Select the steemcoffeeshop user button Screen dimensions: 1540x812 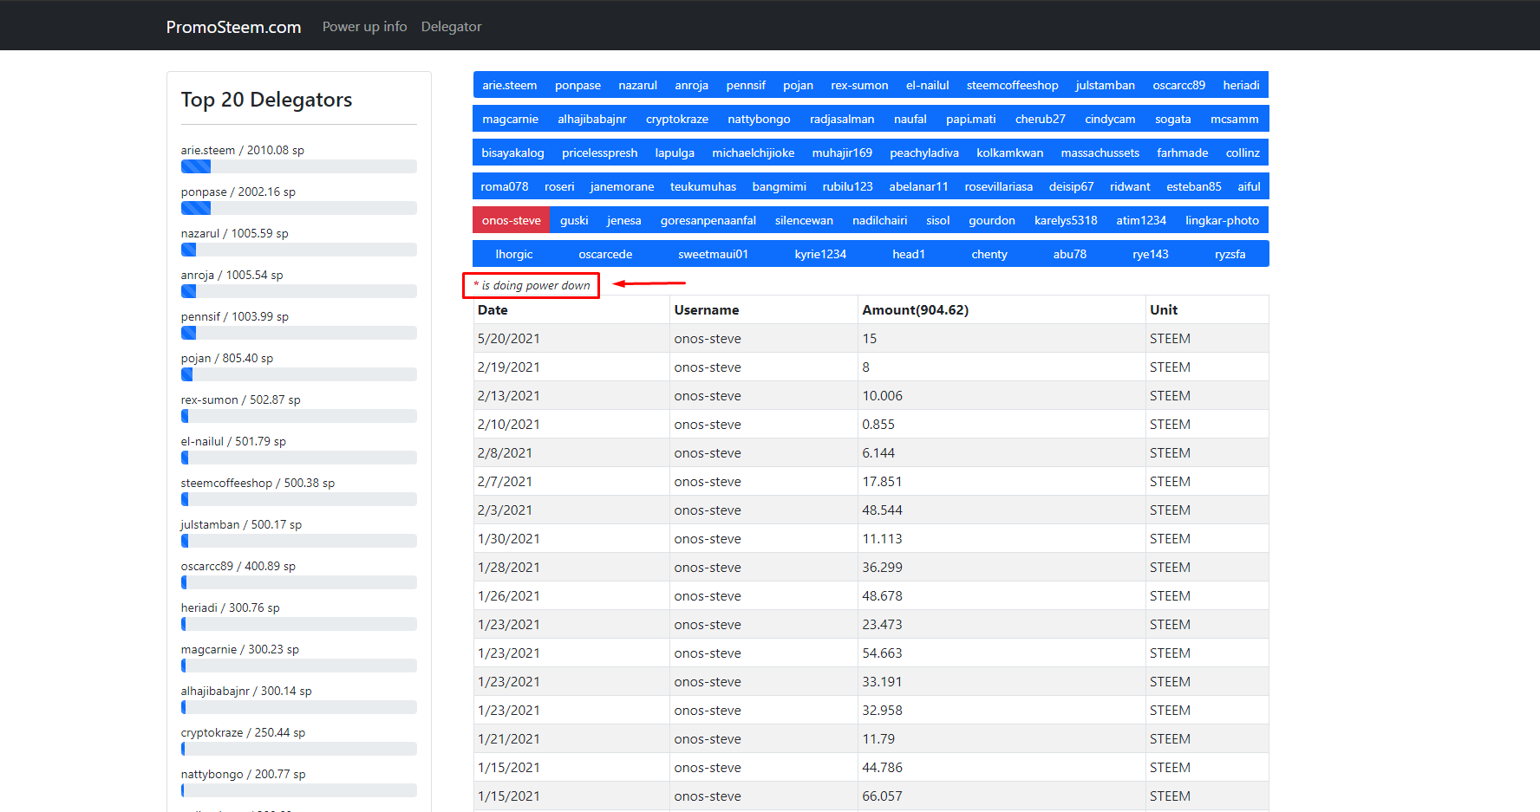1012,85
